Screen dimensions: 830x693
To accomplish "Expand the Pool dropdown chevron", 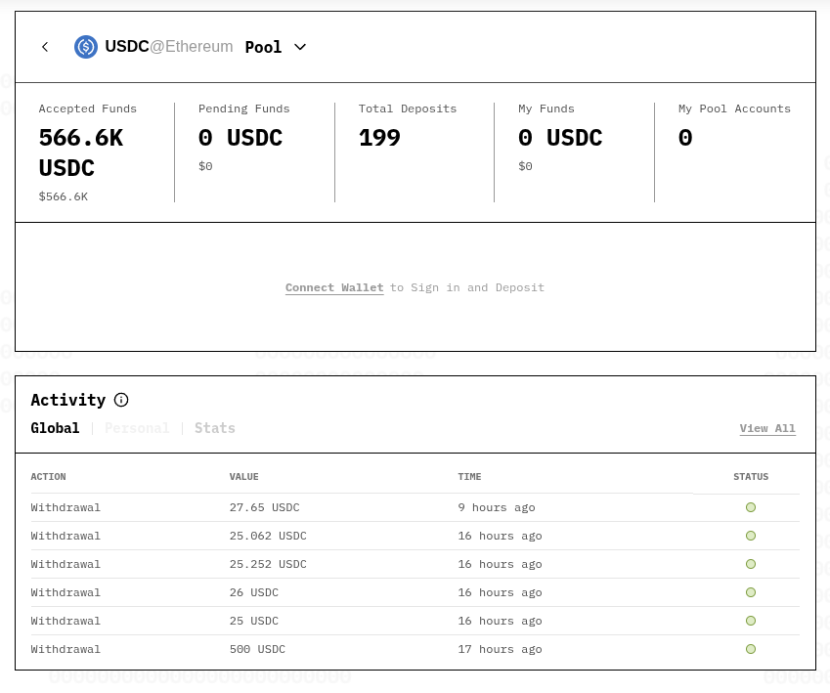I will tap(299, 47).
